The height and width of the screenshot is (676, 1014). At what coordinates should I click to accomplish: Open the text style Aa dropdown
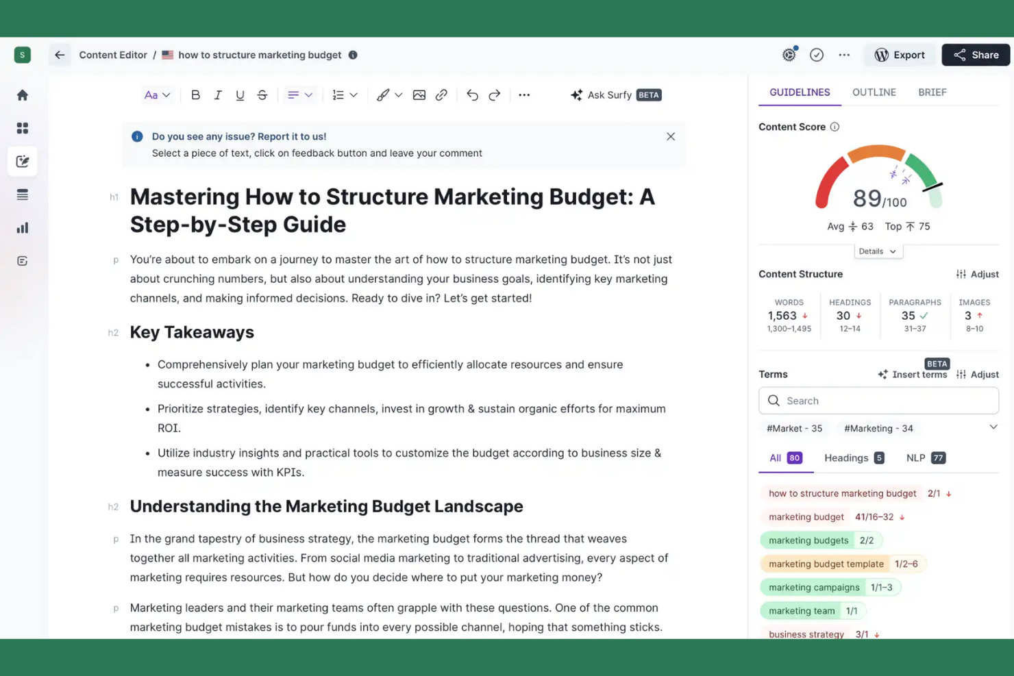[157, 95]
